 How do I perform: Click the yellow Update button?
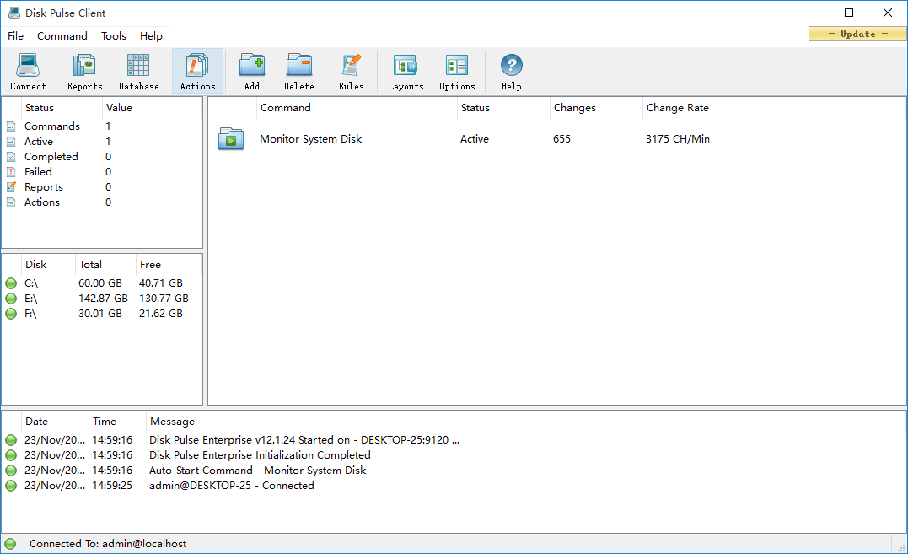[x=857, y=34]
